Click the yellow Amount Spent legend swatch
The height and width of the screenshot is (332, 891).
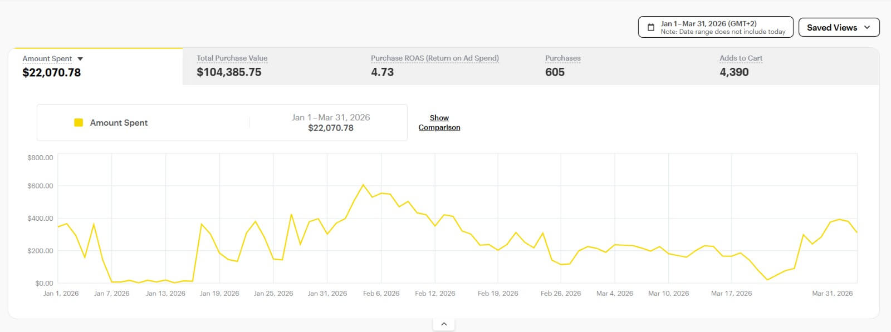tap(79, 122)
